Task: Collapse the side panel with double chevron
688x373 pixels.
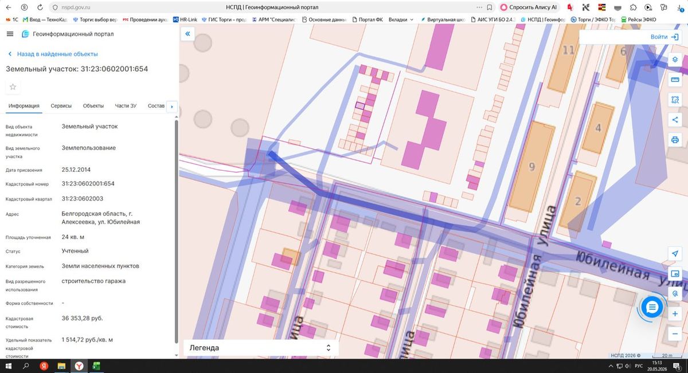Action: [187, 34]
